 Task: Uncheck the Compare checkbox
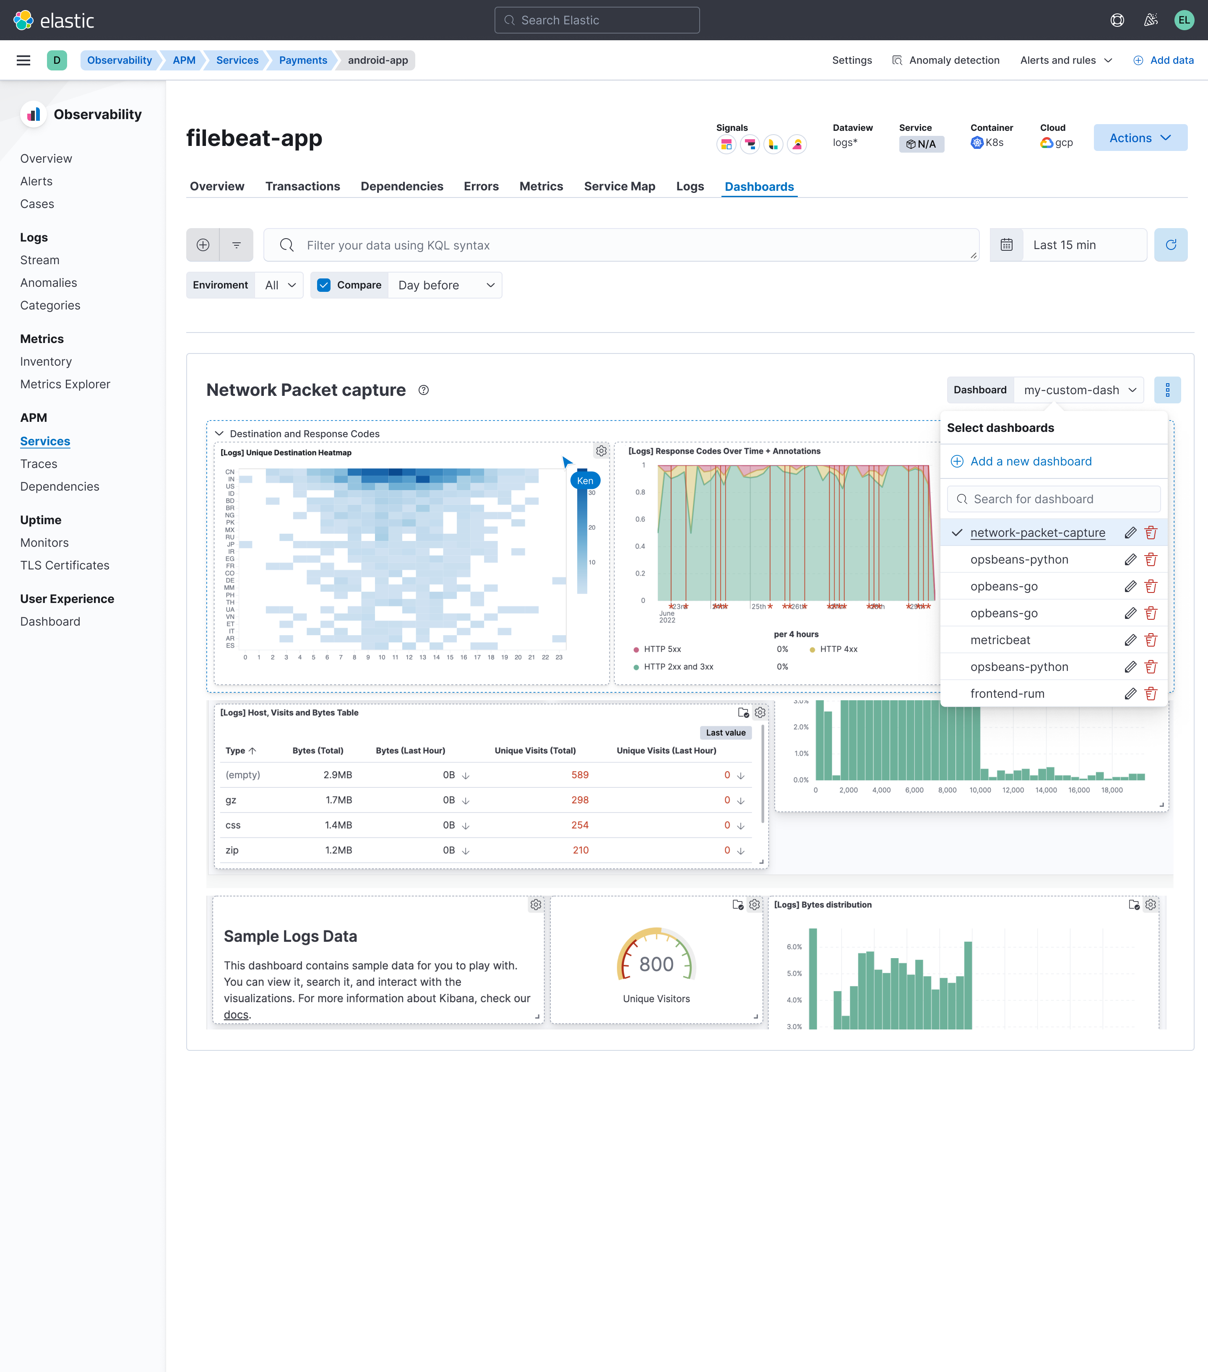324,285
